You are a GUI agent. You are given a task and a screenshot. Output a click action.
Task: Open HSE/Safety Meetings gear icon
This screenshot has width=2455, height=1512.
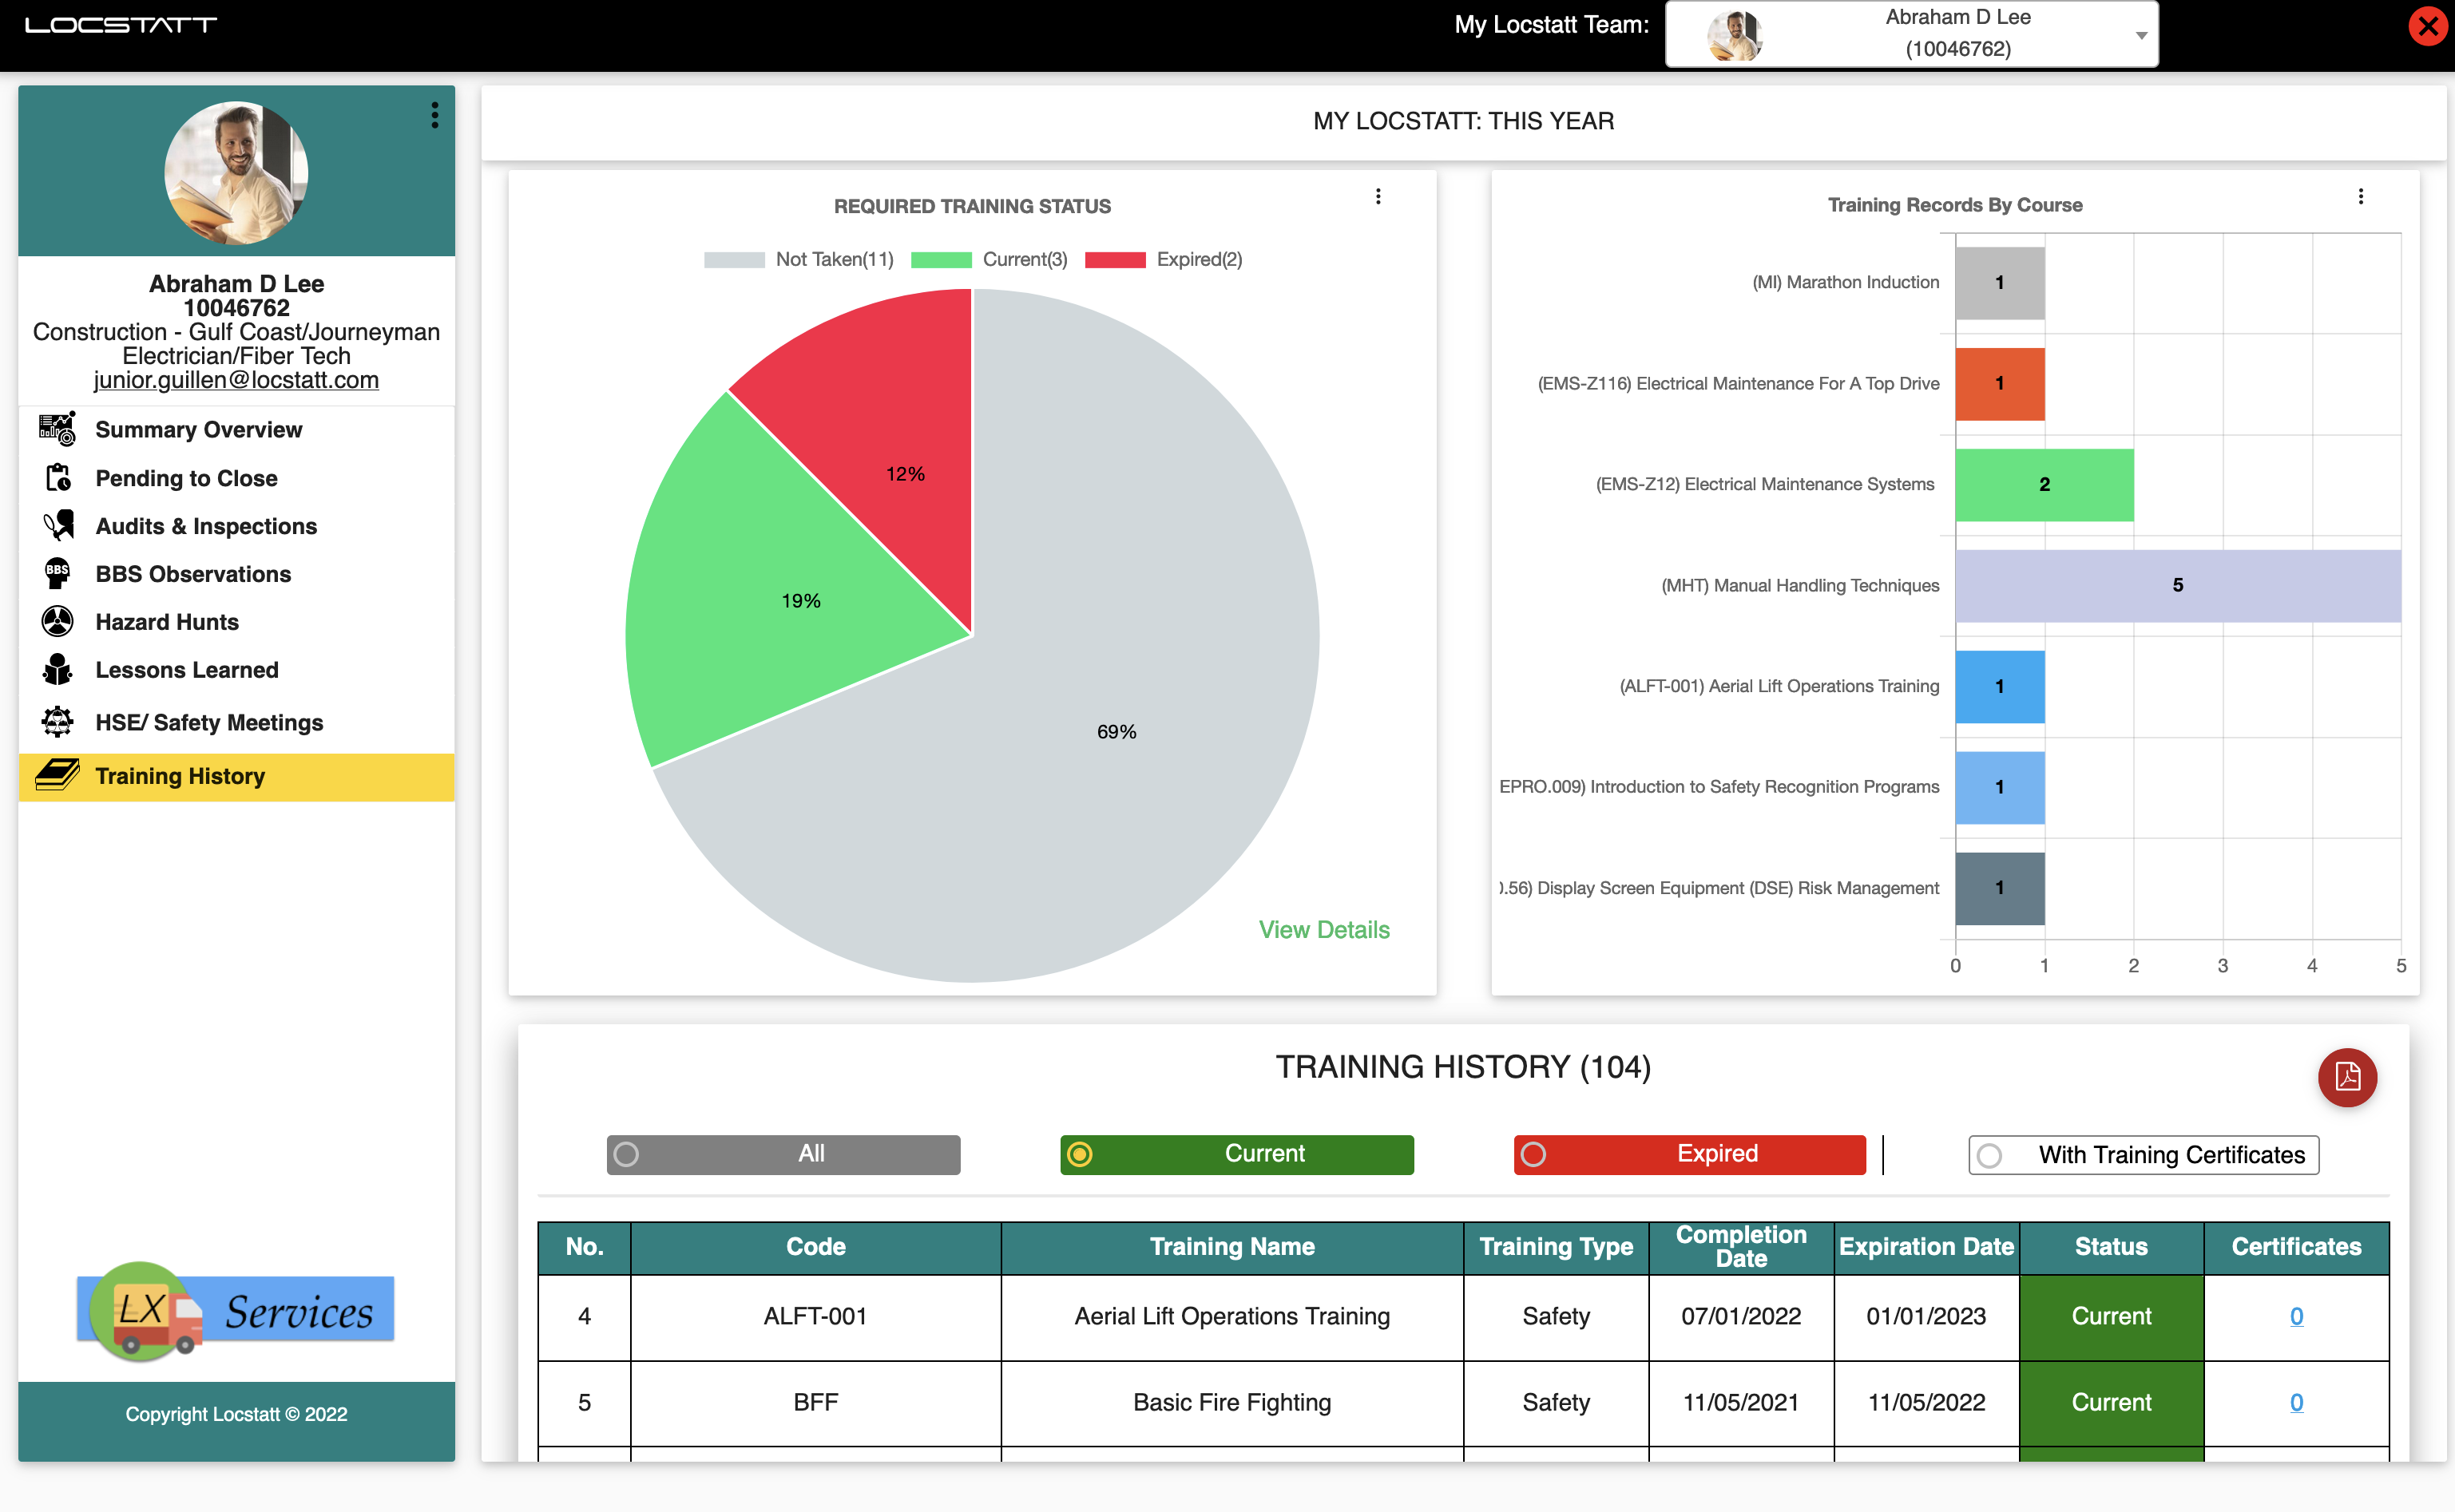57,721
